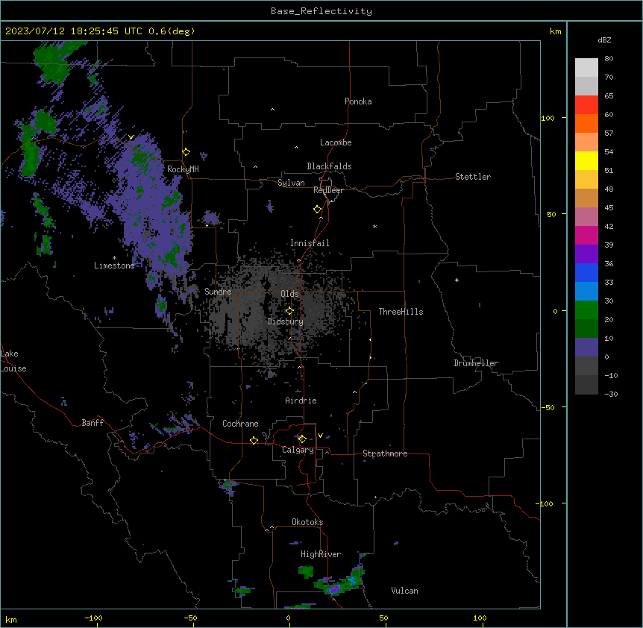Click the RockyMH label
Viewport: 643px width, 628px height.
183,169
